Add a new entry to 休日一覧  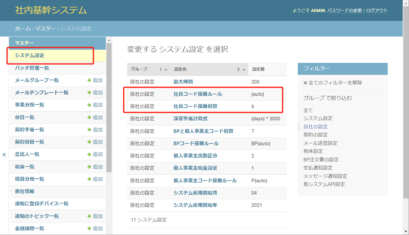click(x=89, y=117)
